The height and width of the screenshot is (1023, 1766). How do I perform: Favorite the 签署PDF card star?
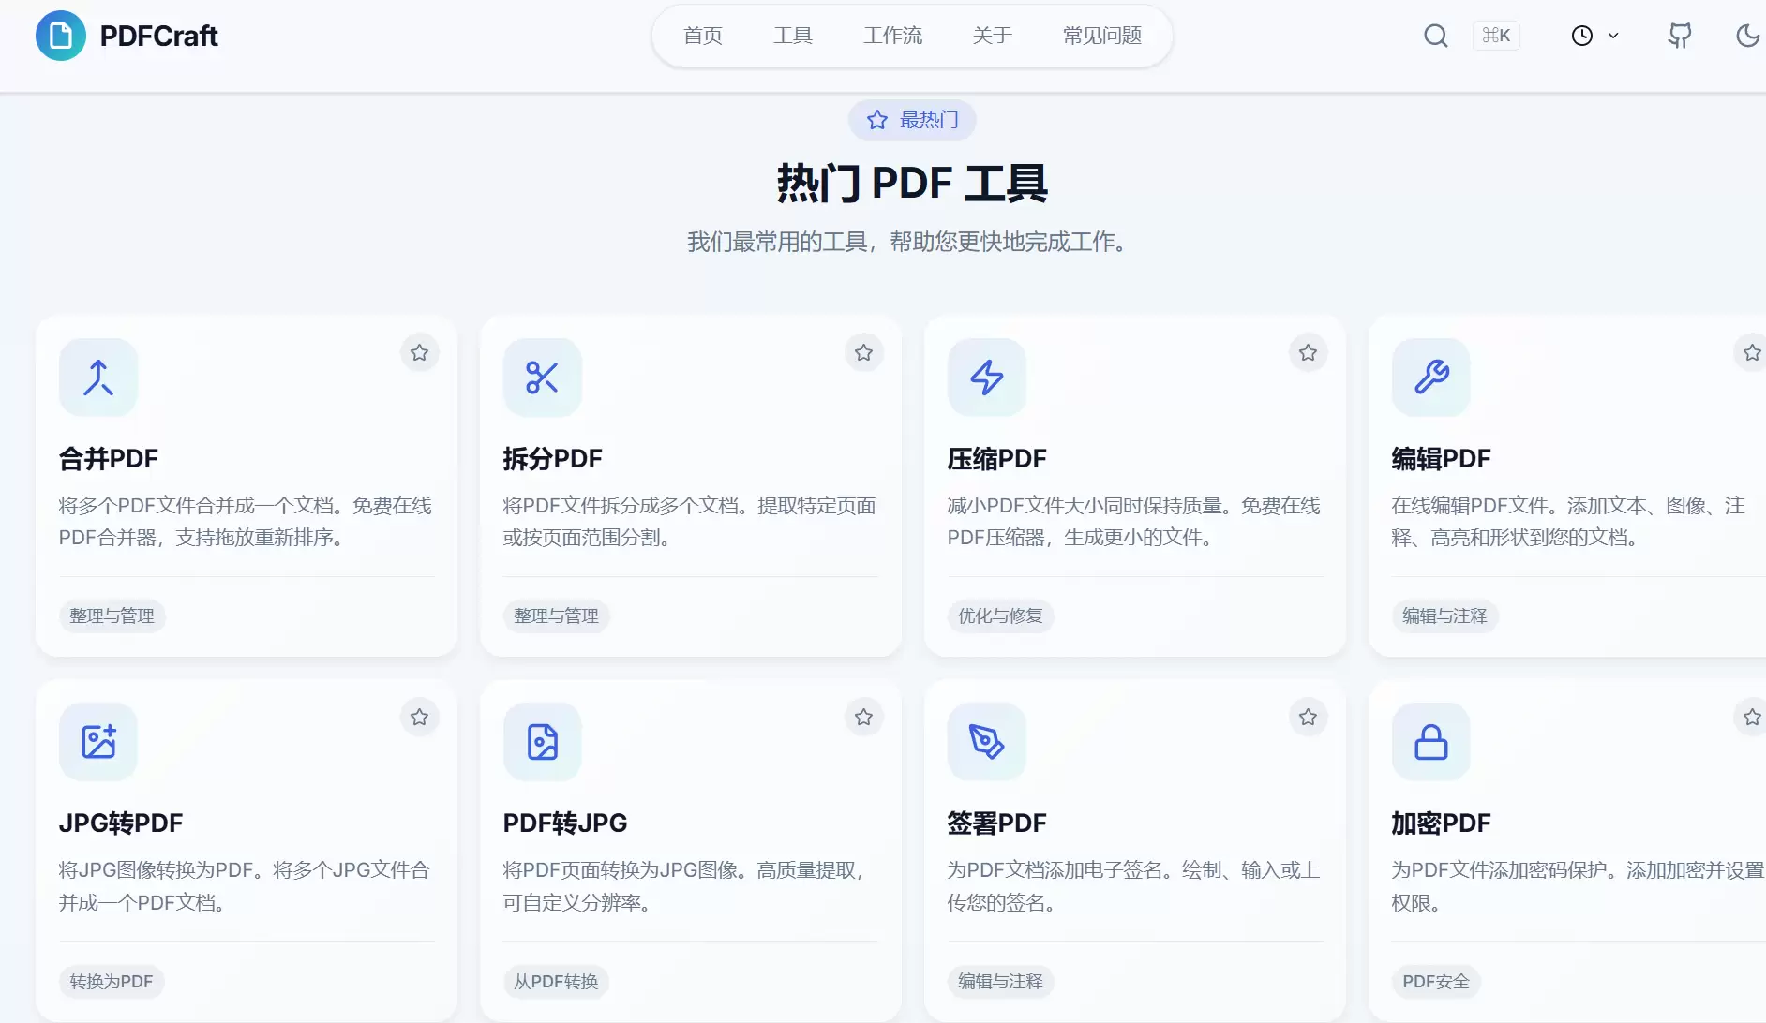pyautogui.click(x=1309, y=718)
